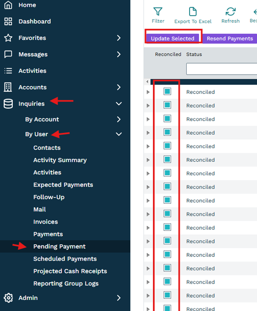The image size is (257, 311).
Task: Toggle the third row's Reconciled checkbox
Action: 167,119
